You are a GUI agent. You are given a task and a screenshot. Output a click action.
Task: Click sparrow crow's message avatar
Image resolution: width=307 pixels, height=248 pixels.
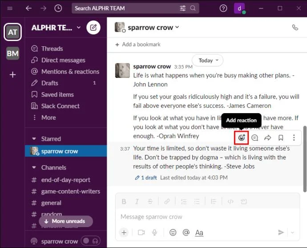(x=122, y=70)
